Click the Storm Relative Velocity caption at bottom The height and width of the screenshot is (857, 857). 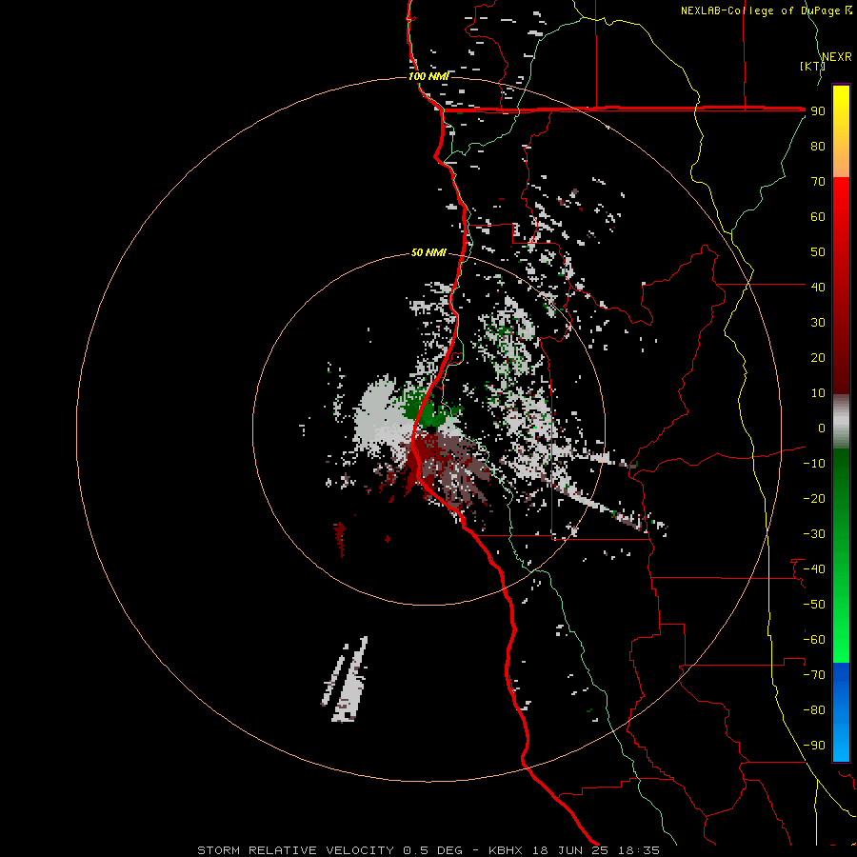tap(428, 850)
